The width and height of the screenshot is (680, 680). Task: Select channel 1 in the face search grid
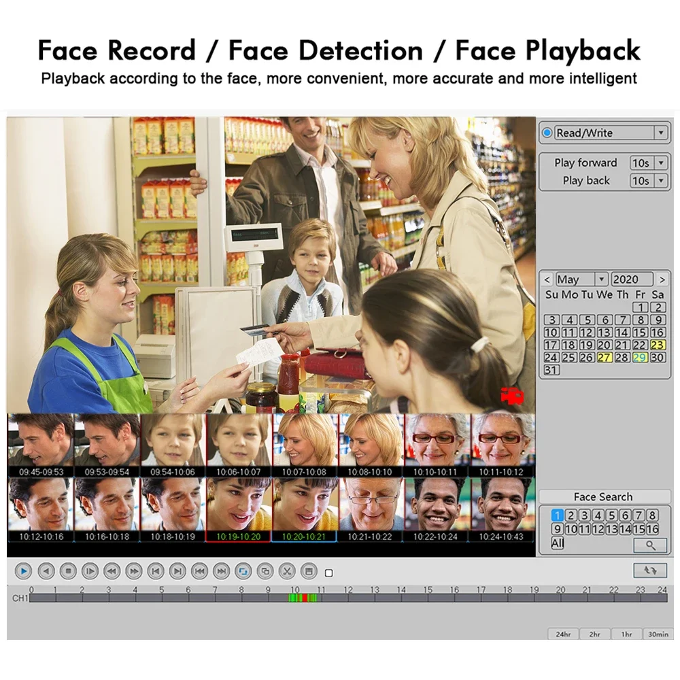point(557,515)
